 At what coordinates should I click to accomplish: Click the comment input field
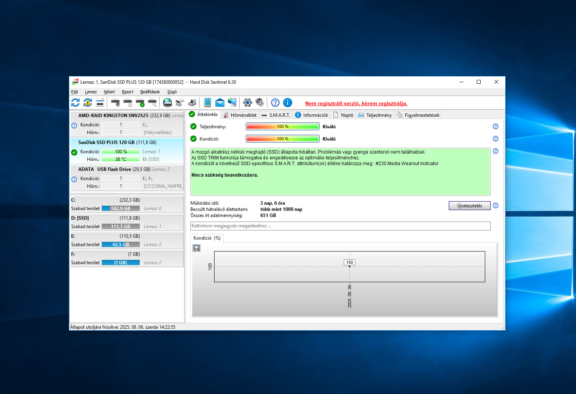click(340, 226)
